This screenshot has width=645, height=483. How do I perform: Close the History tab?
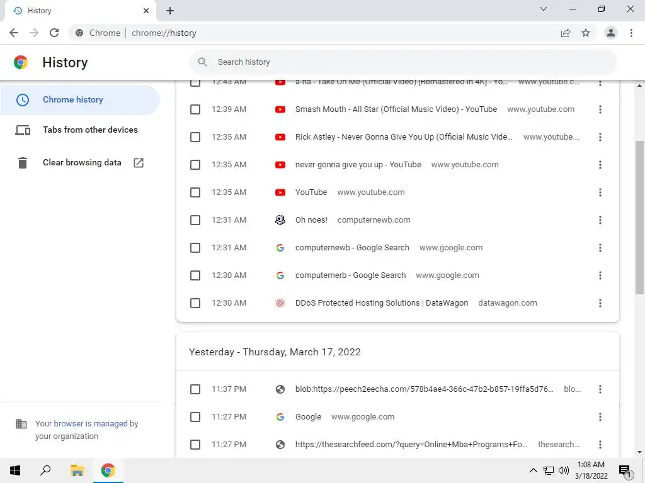click(146, 11)
